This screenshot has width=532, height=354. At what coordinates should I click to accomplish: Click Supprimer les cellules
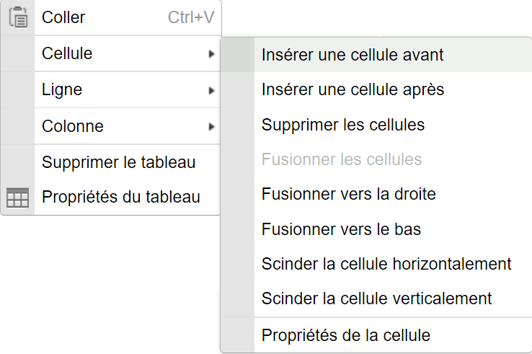[343, 125]
